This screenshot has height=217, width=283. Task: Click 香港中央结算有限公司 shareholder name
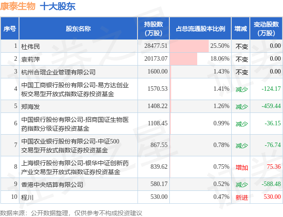52,184
